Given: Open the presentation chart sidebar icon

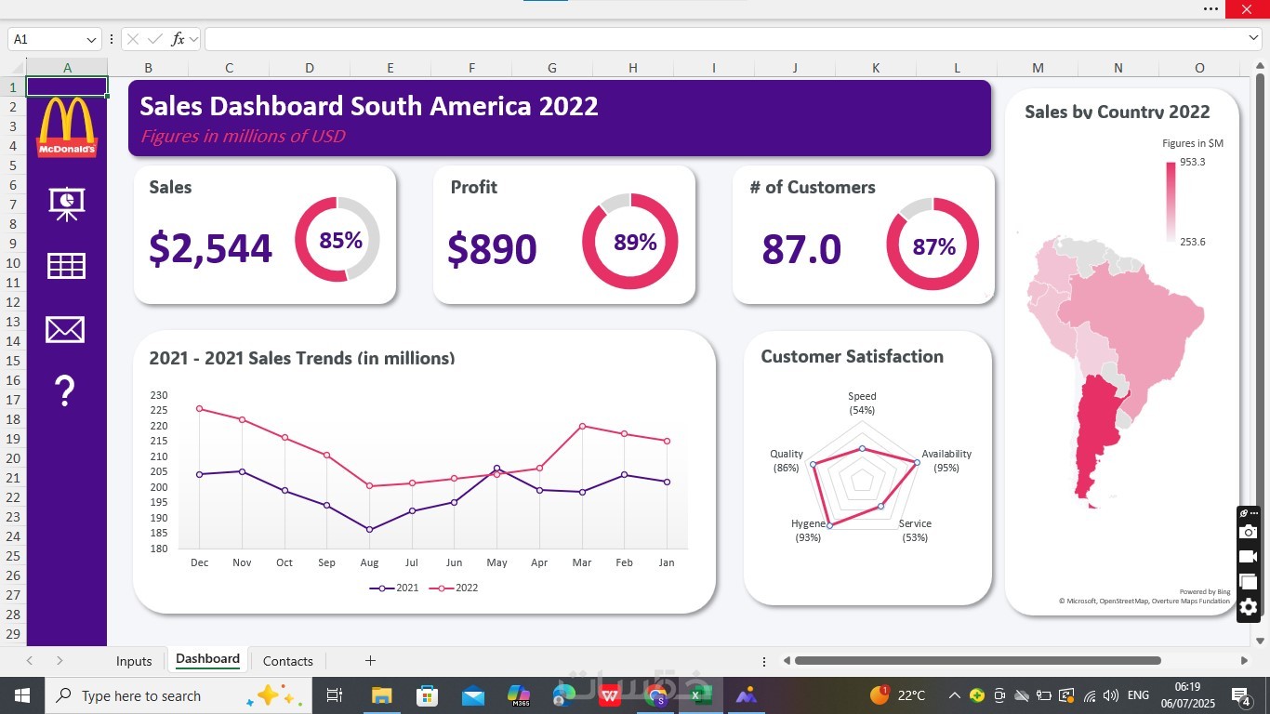Looking at the screenshot, I should (66, 204).
